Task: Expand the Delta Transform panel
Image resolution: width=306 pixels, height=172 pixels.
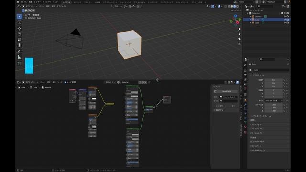Action: [x=262, y=116]
